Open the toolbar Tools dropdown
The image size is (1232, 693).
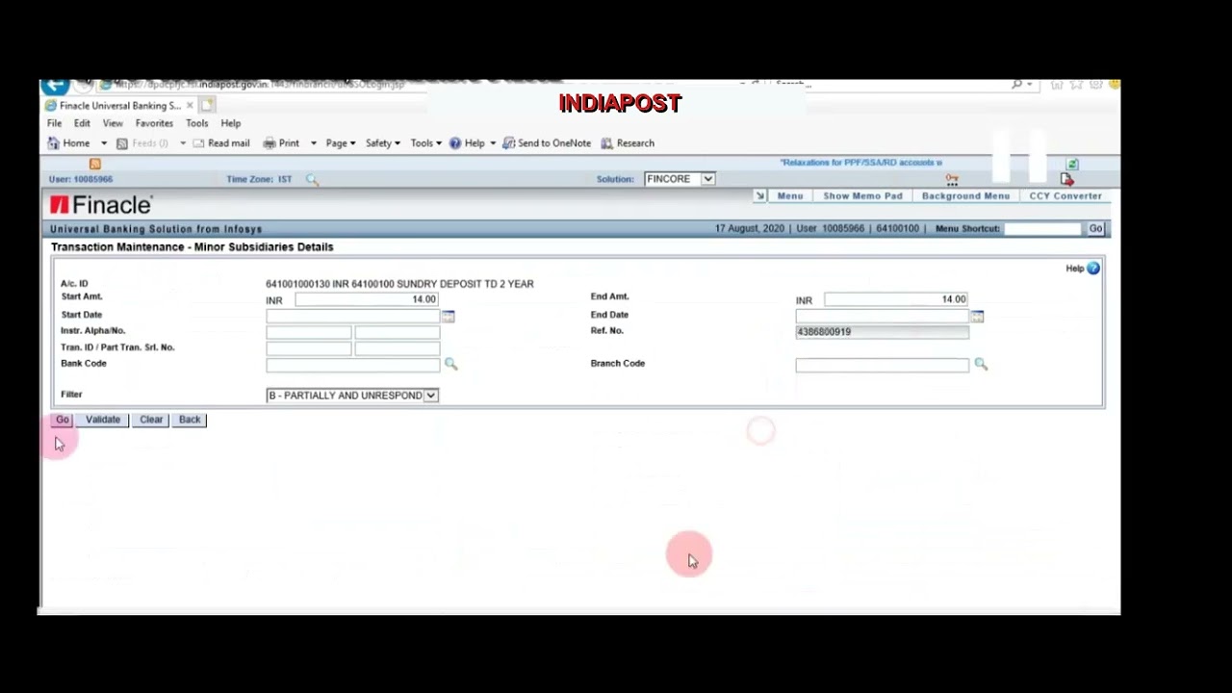coord(426,143)
